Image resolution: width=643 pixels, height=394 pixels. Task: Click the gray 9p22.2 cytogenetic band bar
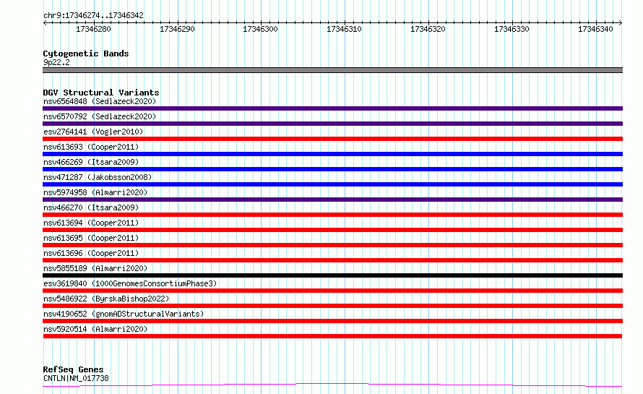tap(332, 70)
